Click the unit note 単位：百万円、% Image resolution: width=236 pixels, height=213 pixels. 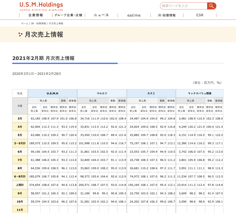point(207,83)
